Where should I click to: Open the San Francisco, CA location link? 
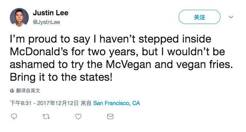point(117,103)
